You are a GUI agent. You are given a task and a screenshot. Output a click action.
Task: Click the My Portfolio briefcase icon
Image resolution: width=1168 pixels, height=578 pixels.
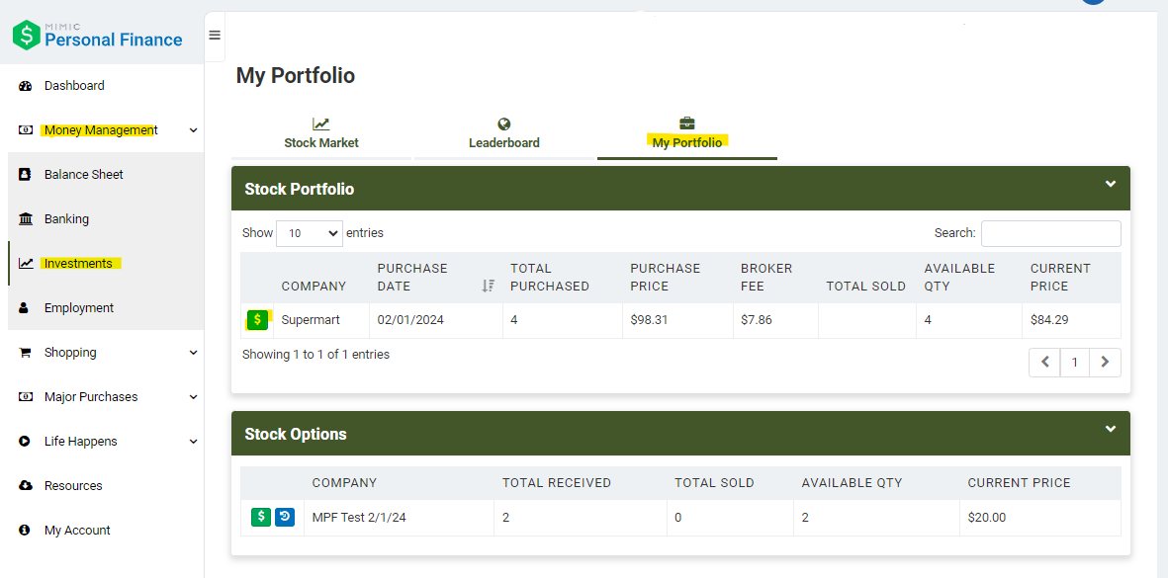click(x=686, y=123)
